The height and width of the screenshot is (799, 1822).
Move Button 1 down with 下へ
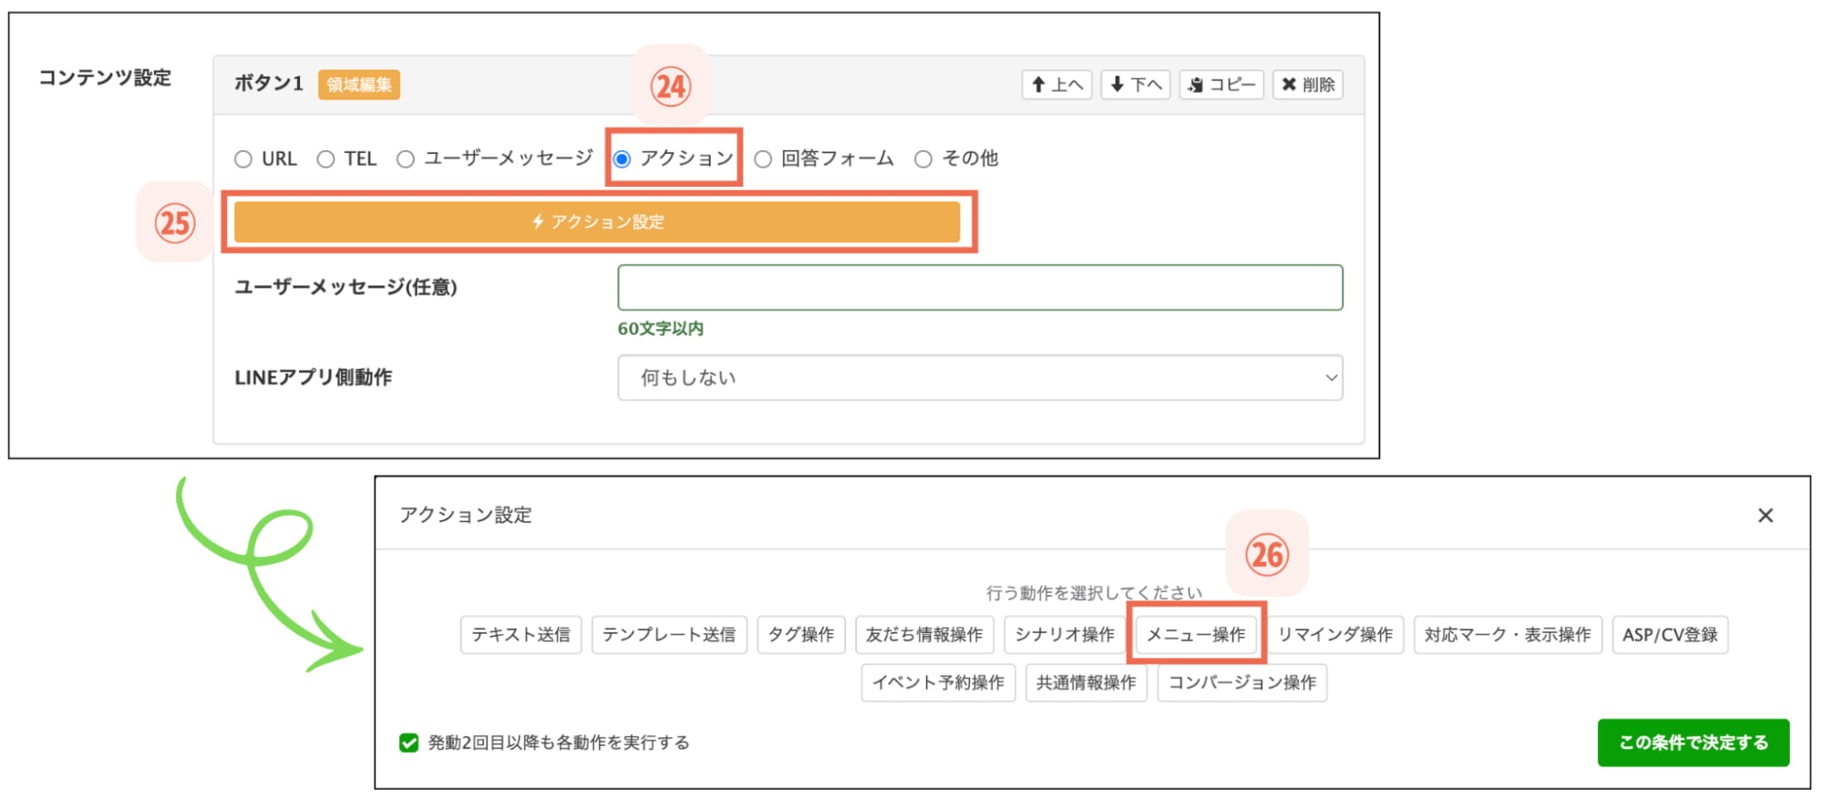1136,85
